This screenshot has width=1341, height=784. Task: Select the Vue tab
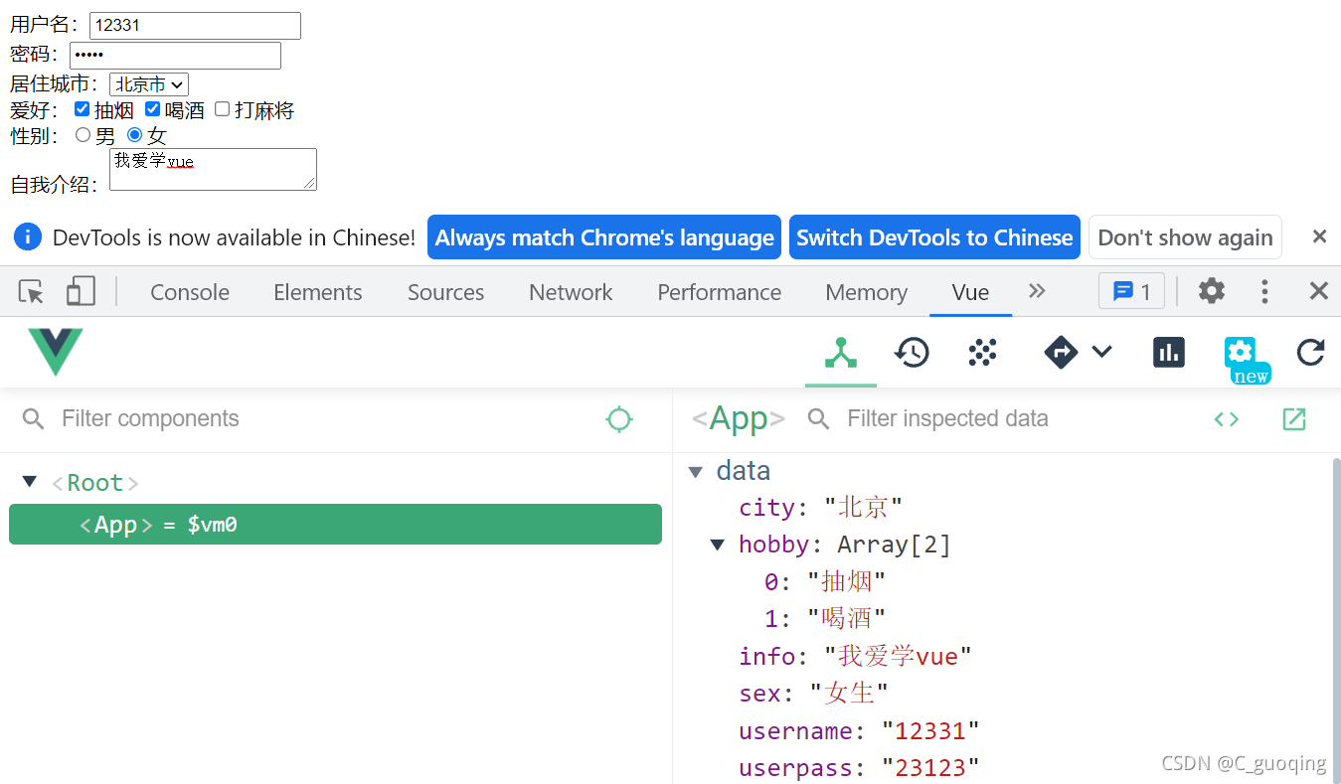coord(970,292)
